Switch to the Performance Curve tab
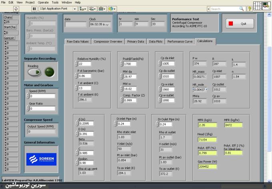Viewport: 272px width, 189px height. point(180,41)
